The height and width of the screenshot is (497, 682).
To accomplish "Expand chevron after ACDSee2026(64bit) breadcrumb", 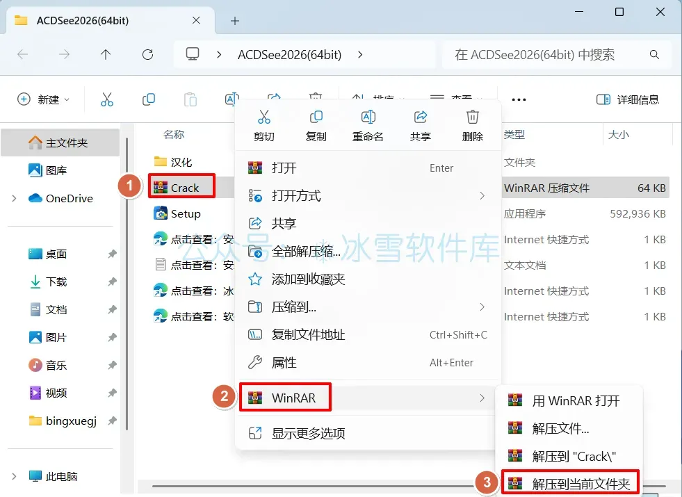I will [360, 55].
